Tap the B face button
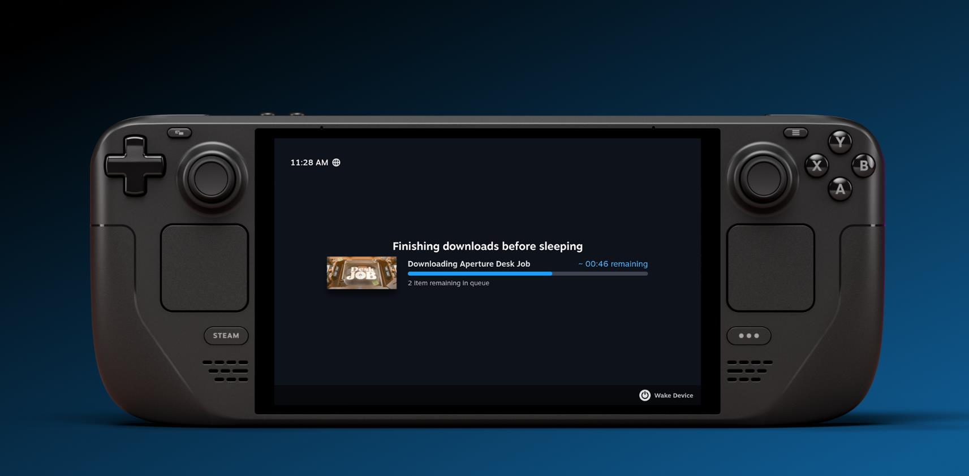 click(863, 166)
